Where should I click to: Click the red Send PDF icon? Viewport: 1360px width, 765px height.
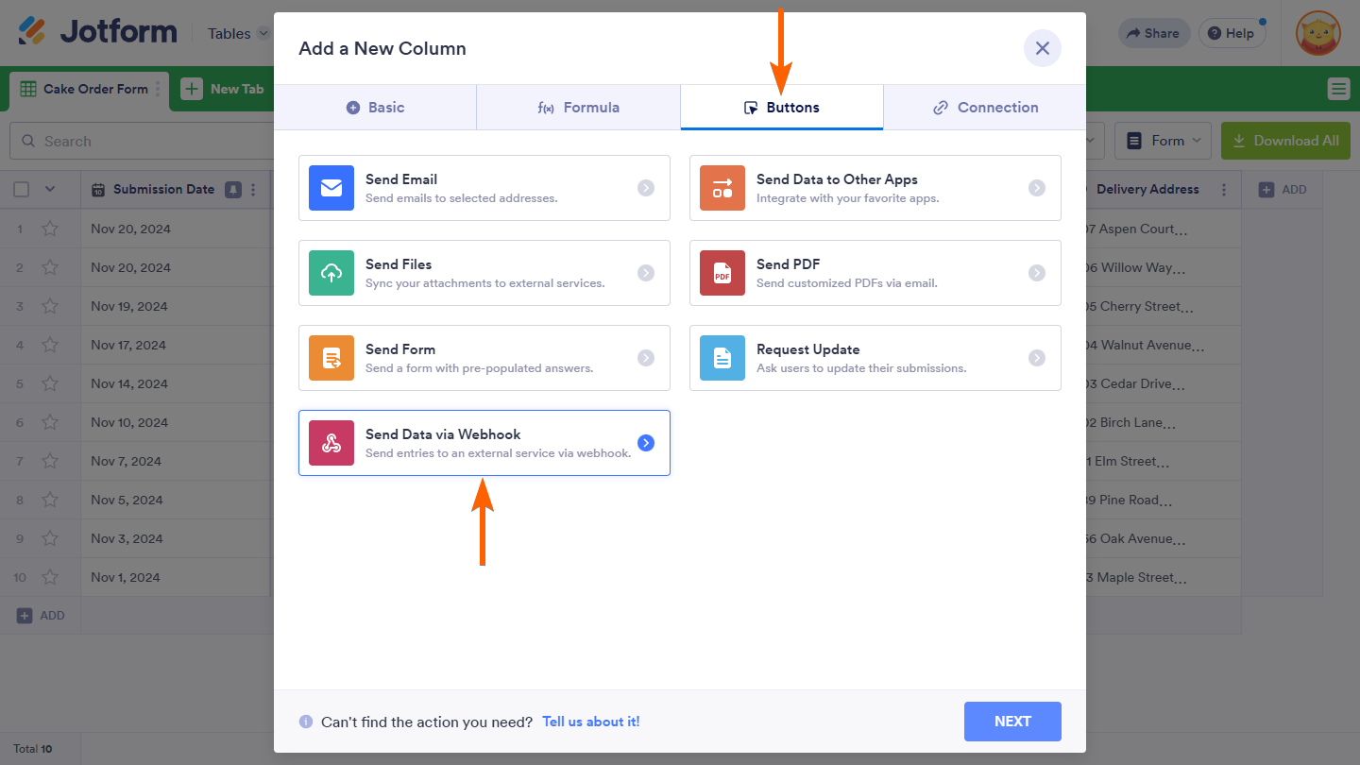click(722, 273)
